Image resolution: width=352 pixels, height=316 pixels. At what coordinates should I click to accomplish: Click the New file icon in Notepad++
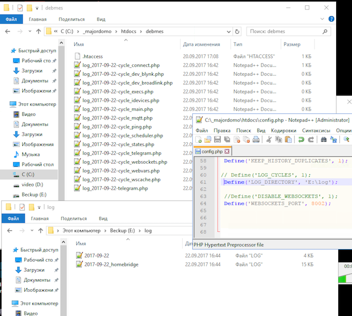pyautogui.click(x=199, y=140)
